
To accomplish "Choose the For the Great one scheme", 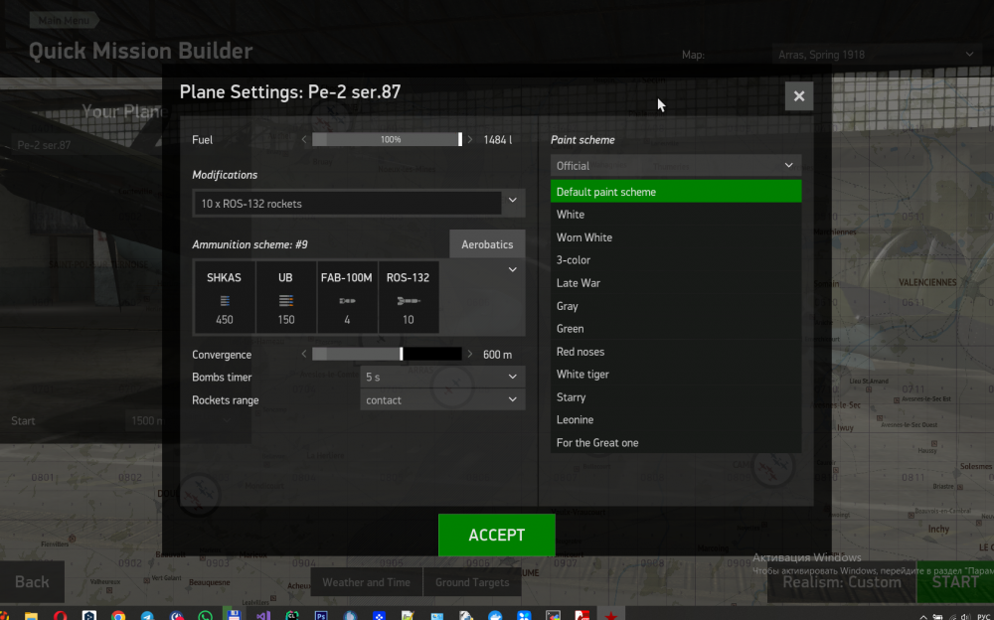I will click(x=676, y=442).
